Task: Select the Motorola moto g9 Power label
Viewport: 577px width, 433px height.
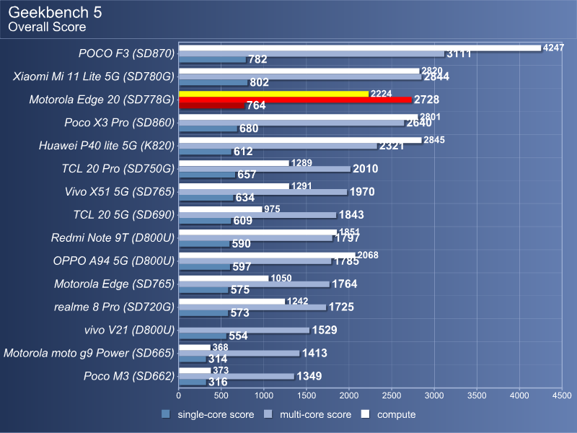Action: pos(89,353)
